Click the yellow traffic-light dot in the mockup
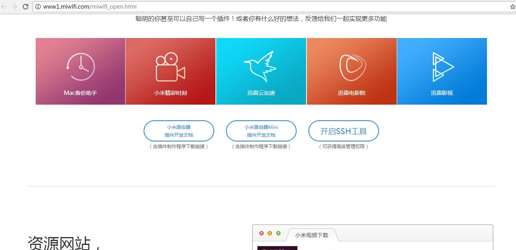This screenshot has width=516, height=250. 270,233
